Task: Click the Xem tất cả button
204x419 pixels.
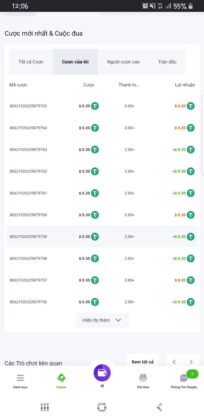Action: (143, 362)
